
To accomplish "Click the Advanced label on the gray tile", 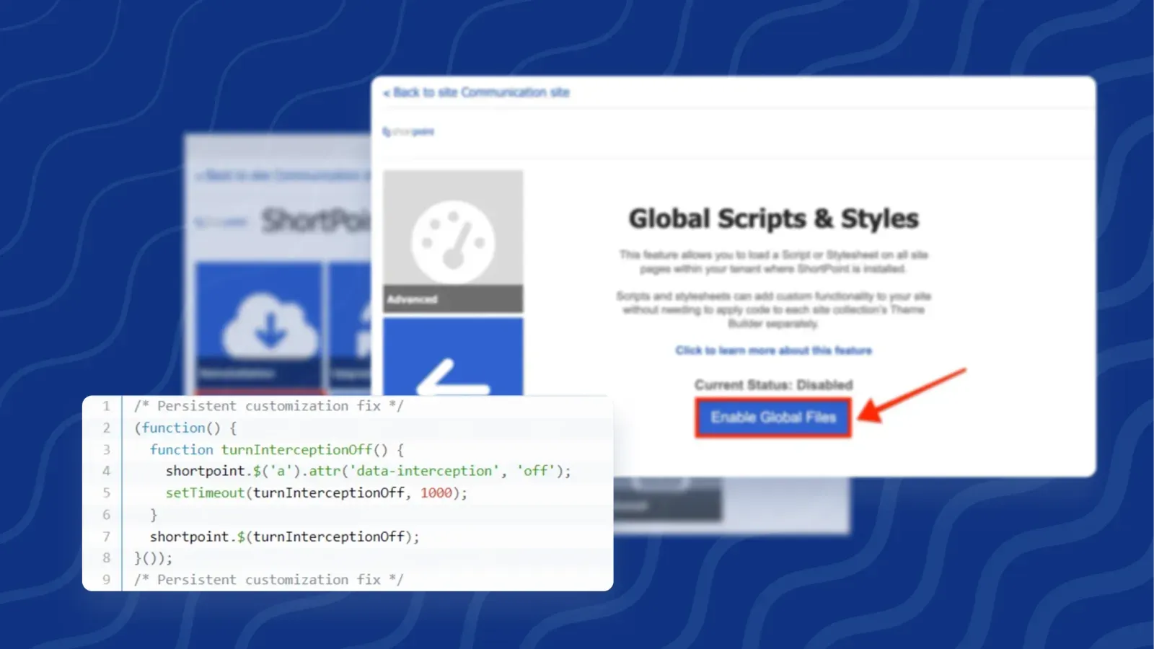I will 413,299.
